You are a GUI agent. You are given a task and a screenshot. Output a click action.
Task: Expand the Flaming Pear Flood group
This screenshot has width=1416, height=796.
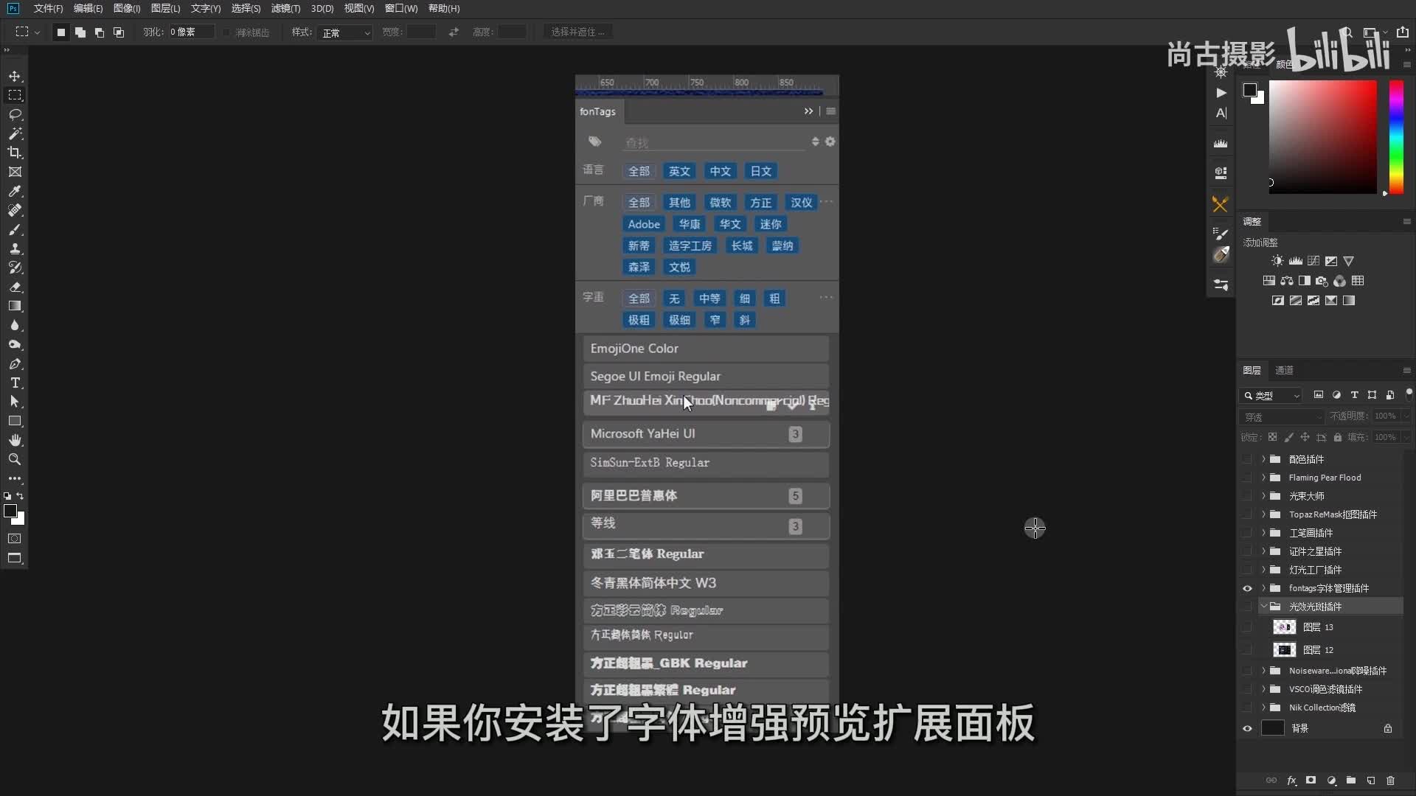tap(1263, 478)
